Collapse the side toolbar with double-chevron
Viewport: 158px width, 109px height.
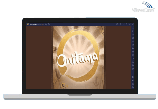(133, 24)
